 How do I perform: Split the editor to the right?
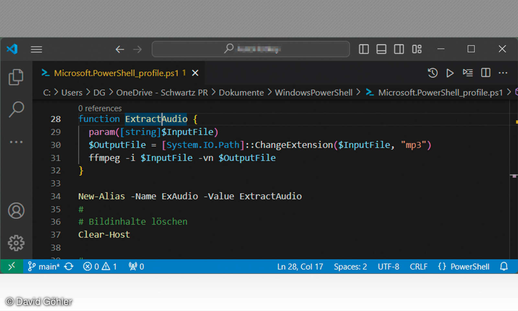point(486,73)
